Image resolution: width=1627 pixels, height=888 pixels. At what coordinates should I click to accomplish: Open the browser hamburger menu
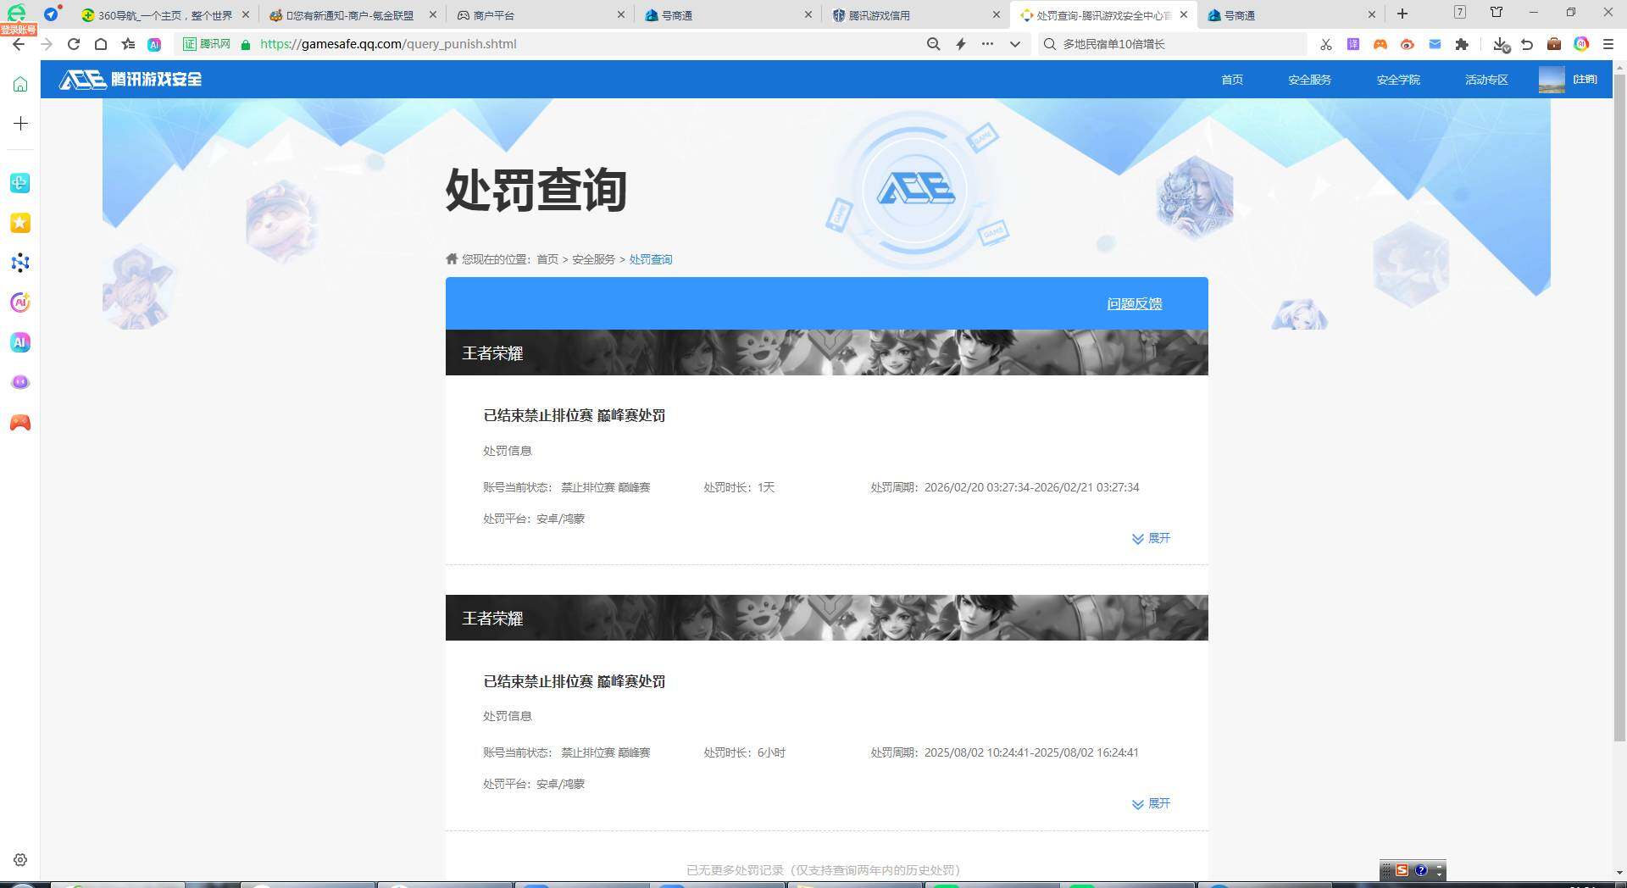(x=1608, y=44)
